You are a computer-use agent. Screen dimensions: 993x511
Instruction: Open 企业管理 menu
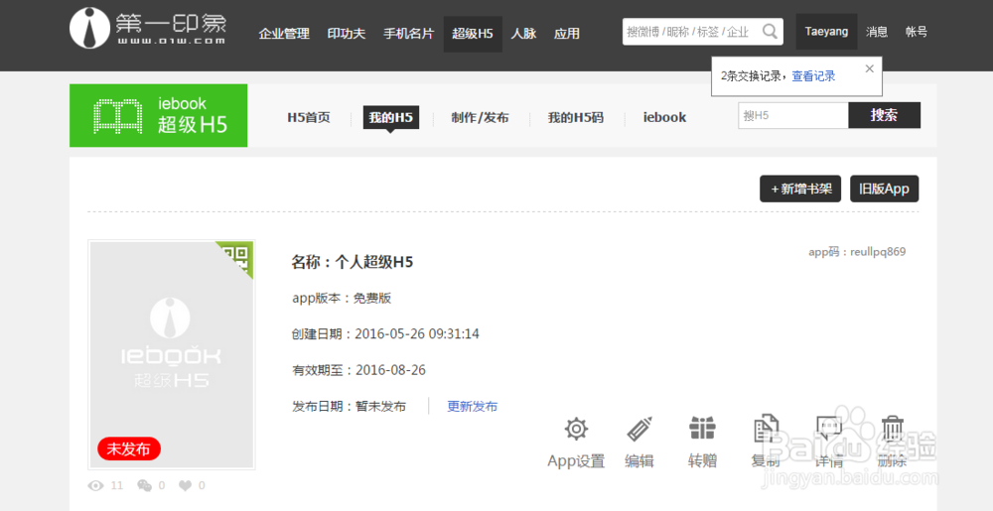[284, 34]
